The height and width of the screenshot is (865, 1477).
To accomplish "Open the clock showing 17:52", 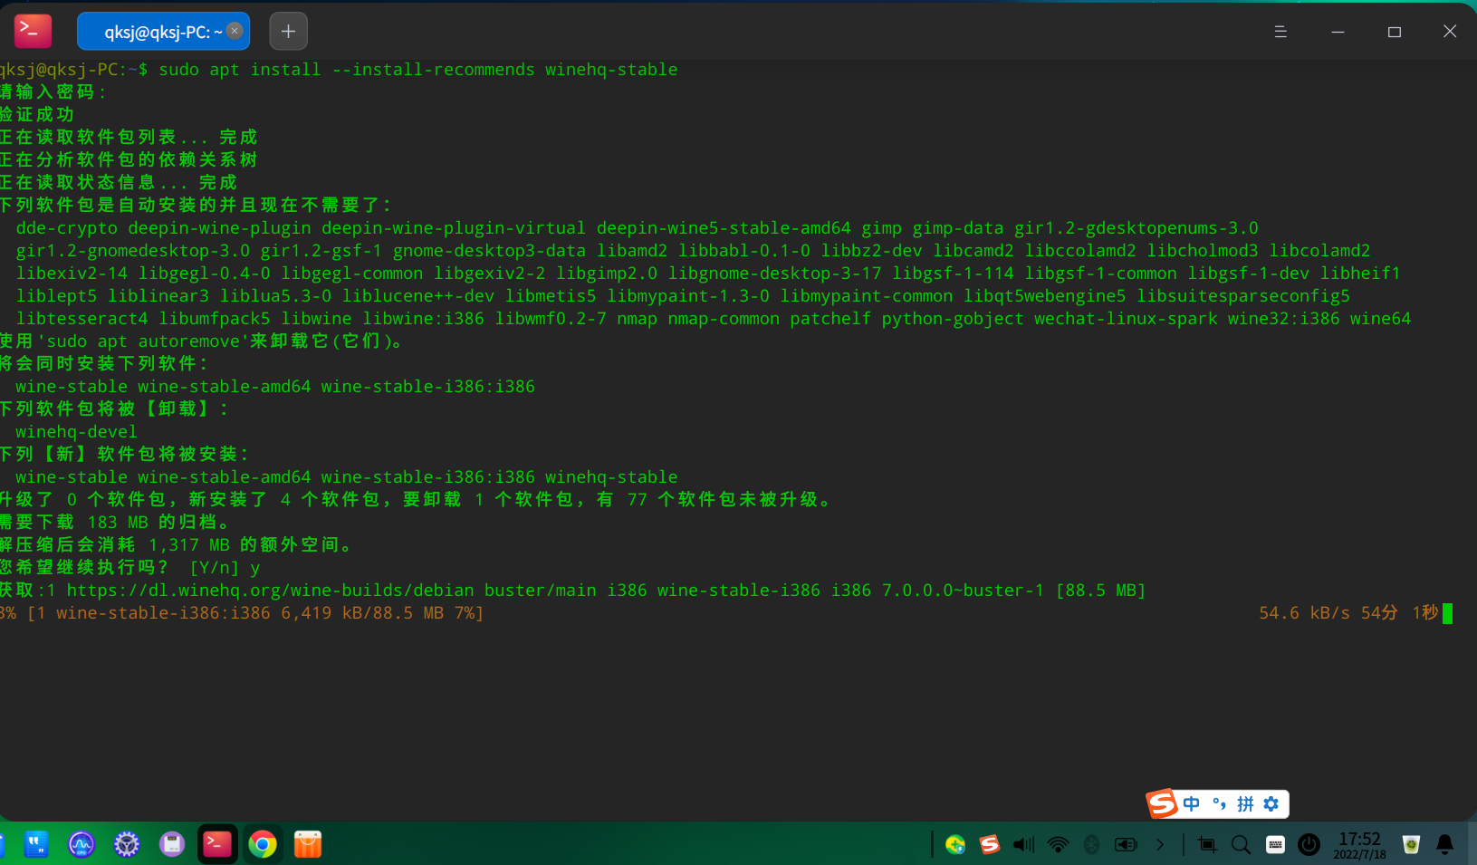I will (1359, 845).
